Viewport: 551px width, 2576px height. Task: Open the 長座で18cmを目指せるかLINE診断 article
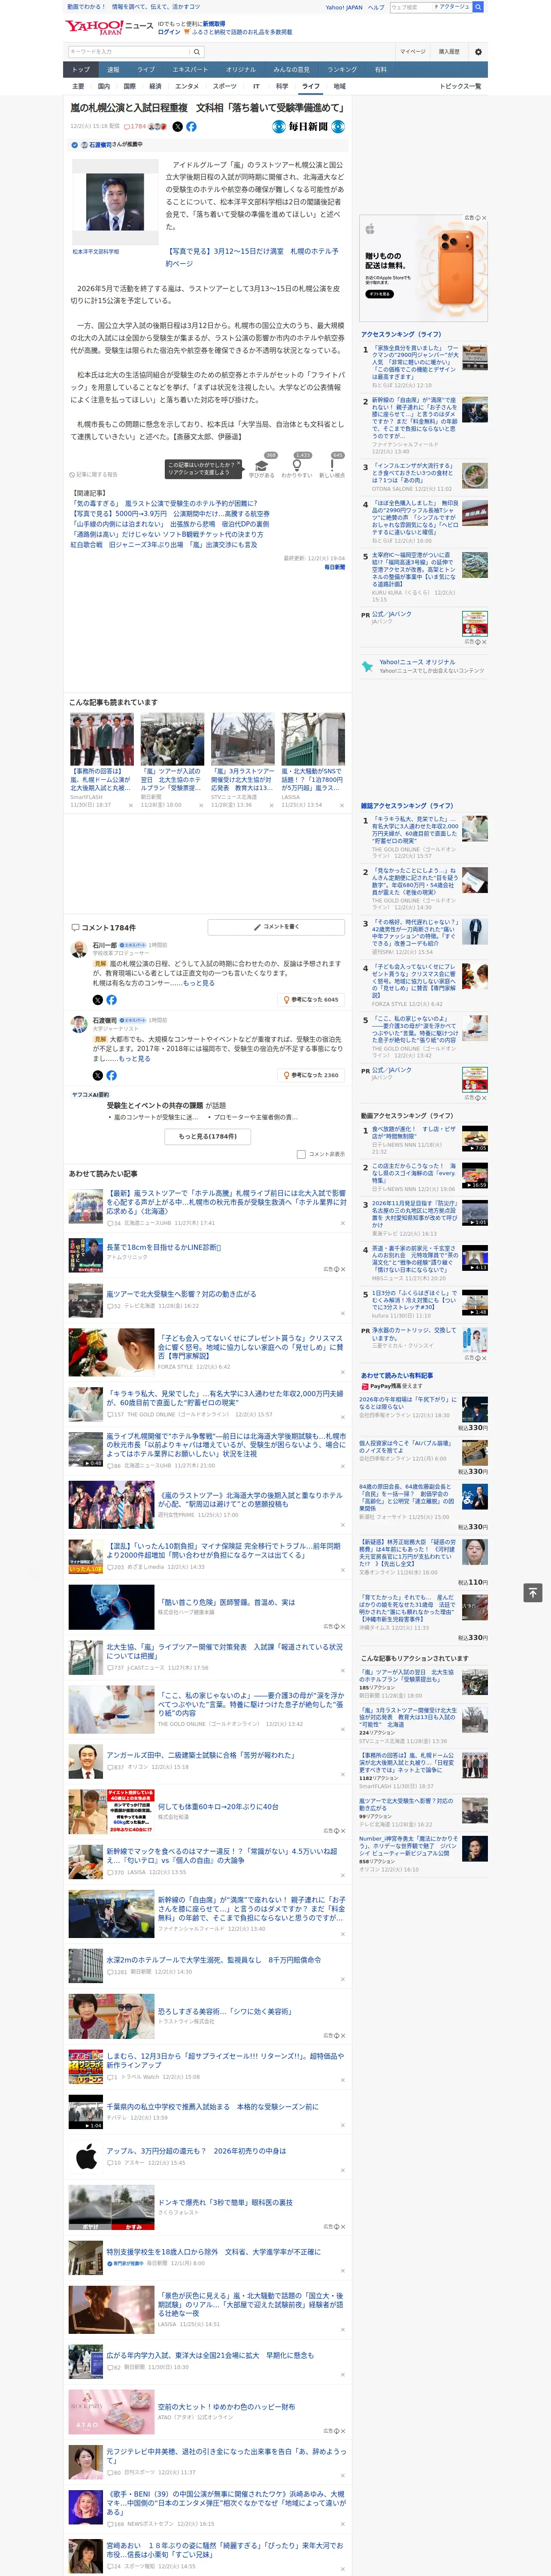164,1247
